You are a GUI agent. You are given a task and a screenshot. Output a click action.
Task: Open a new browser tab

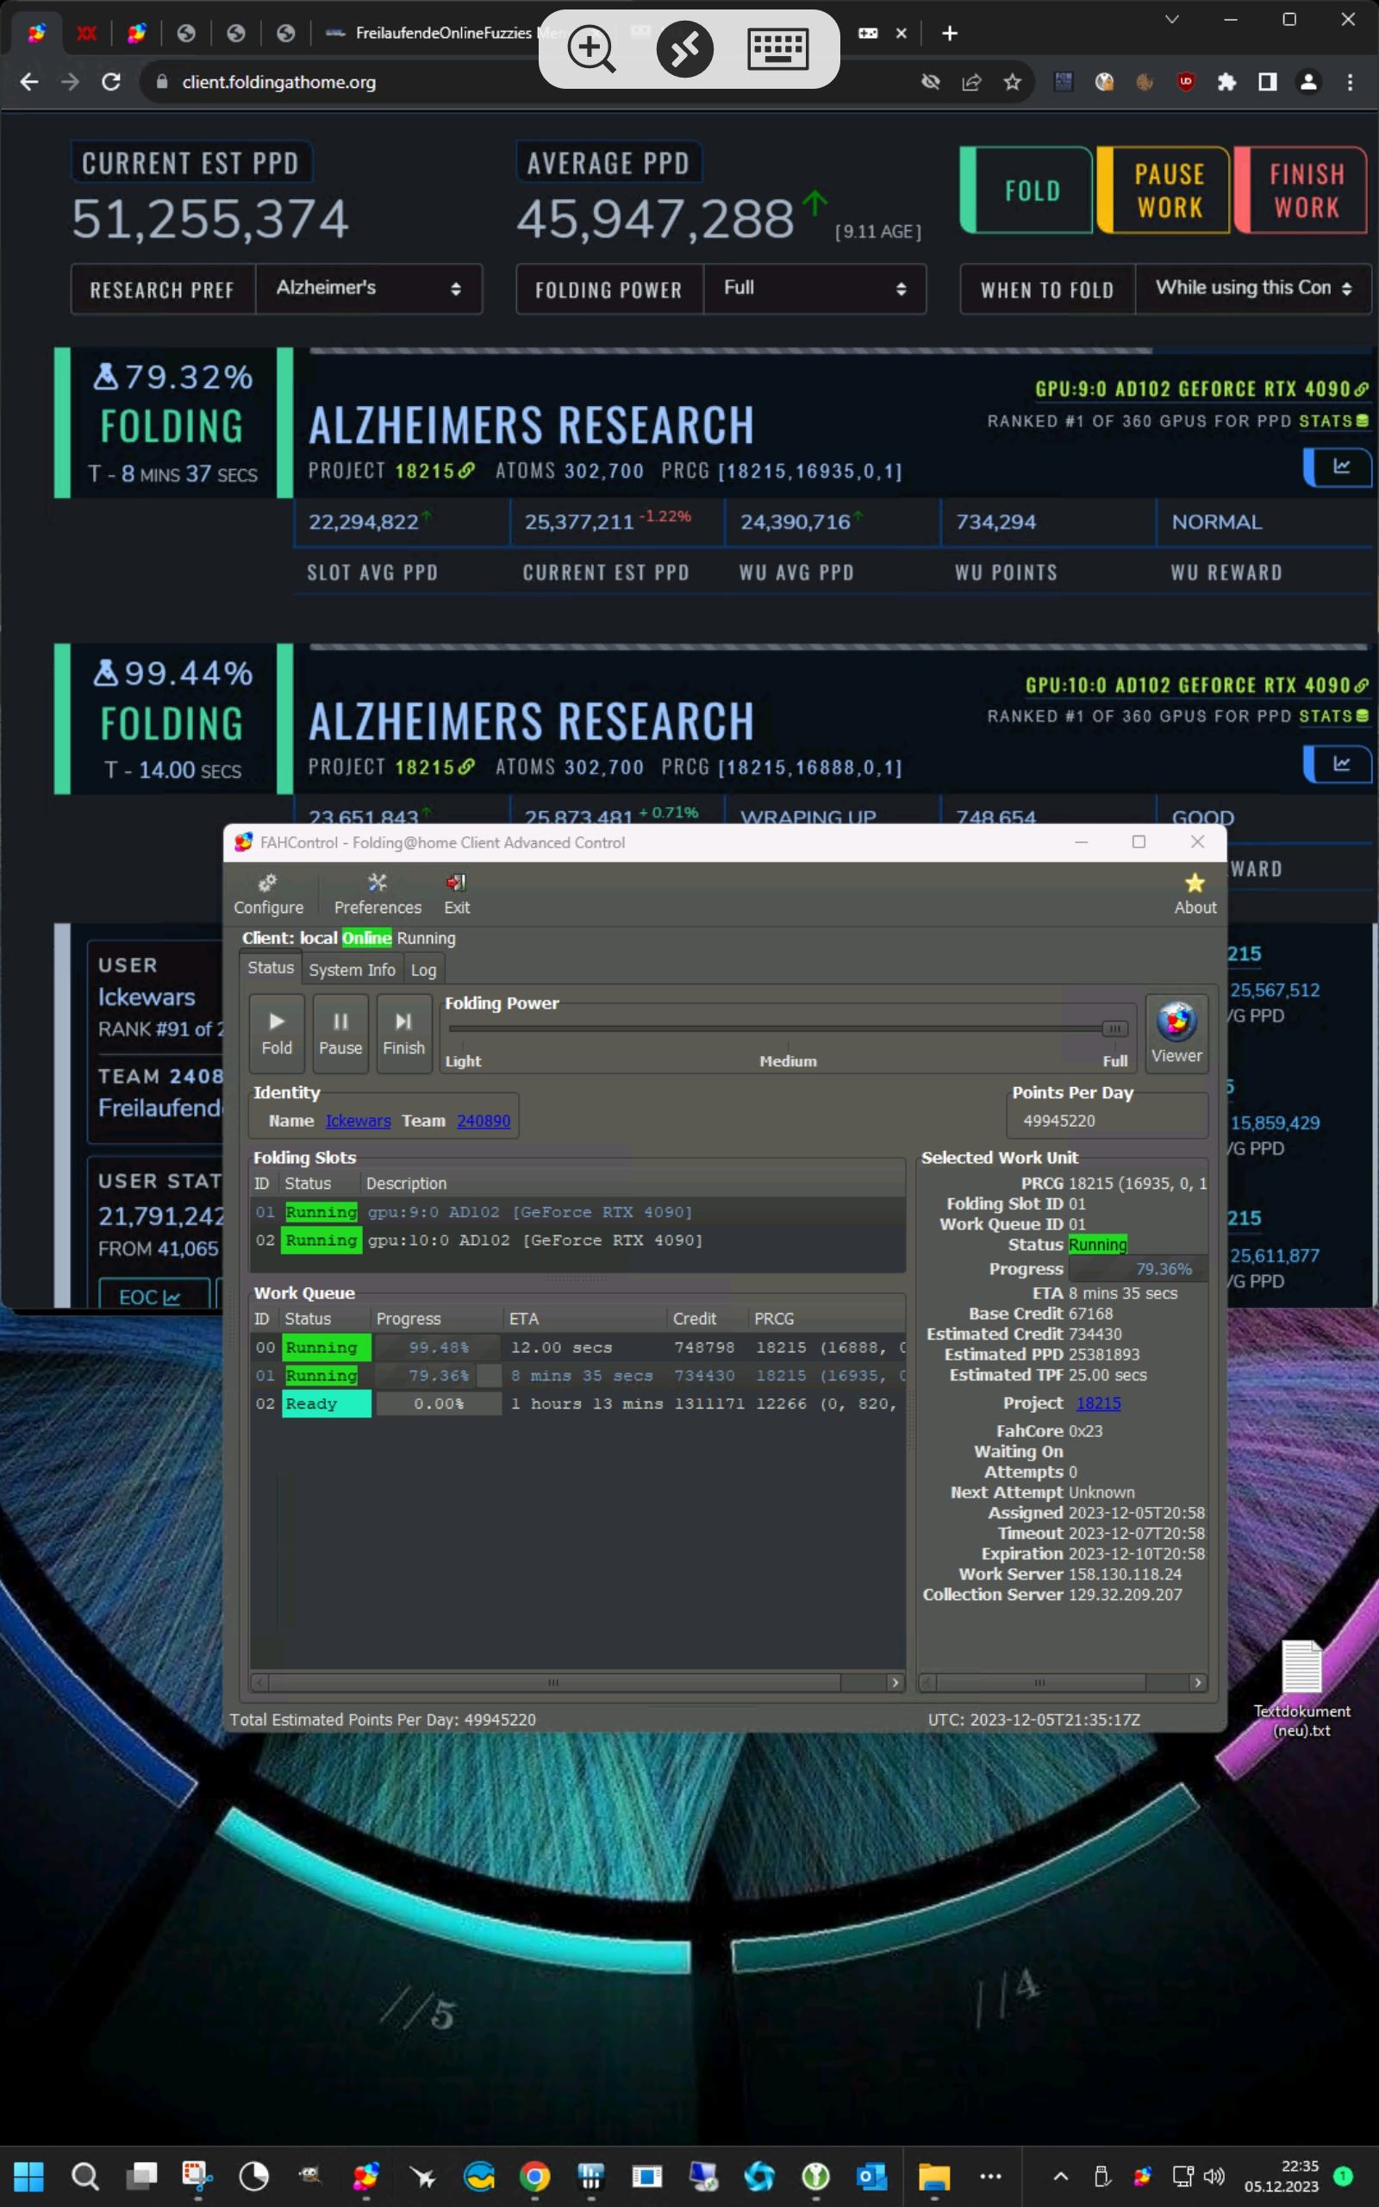point(950,33)
